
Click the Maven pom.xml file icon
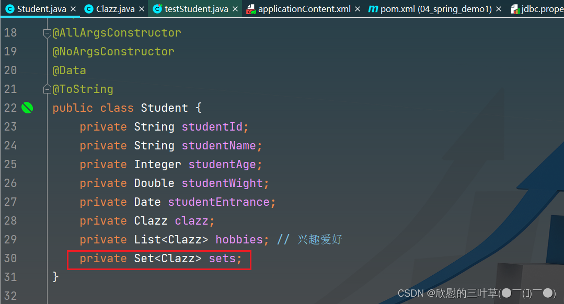pos(373,9)
